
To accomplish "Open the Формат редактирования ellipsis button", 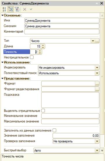I will pos(97,89).
